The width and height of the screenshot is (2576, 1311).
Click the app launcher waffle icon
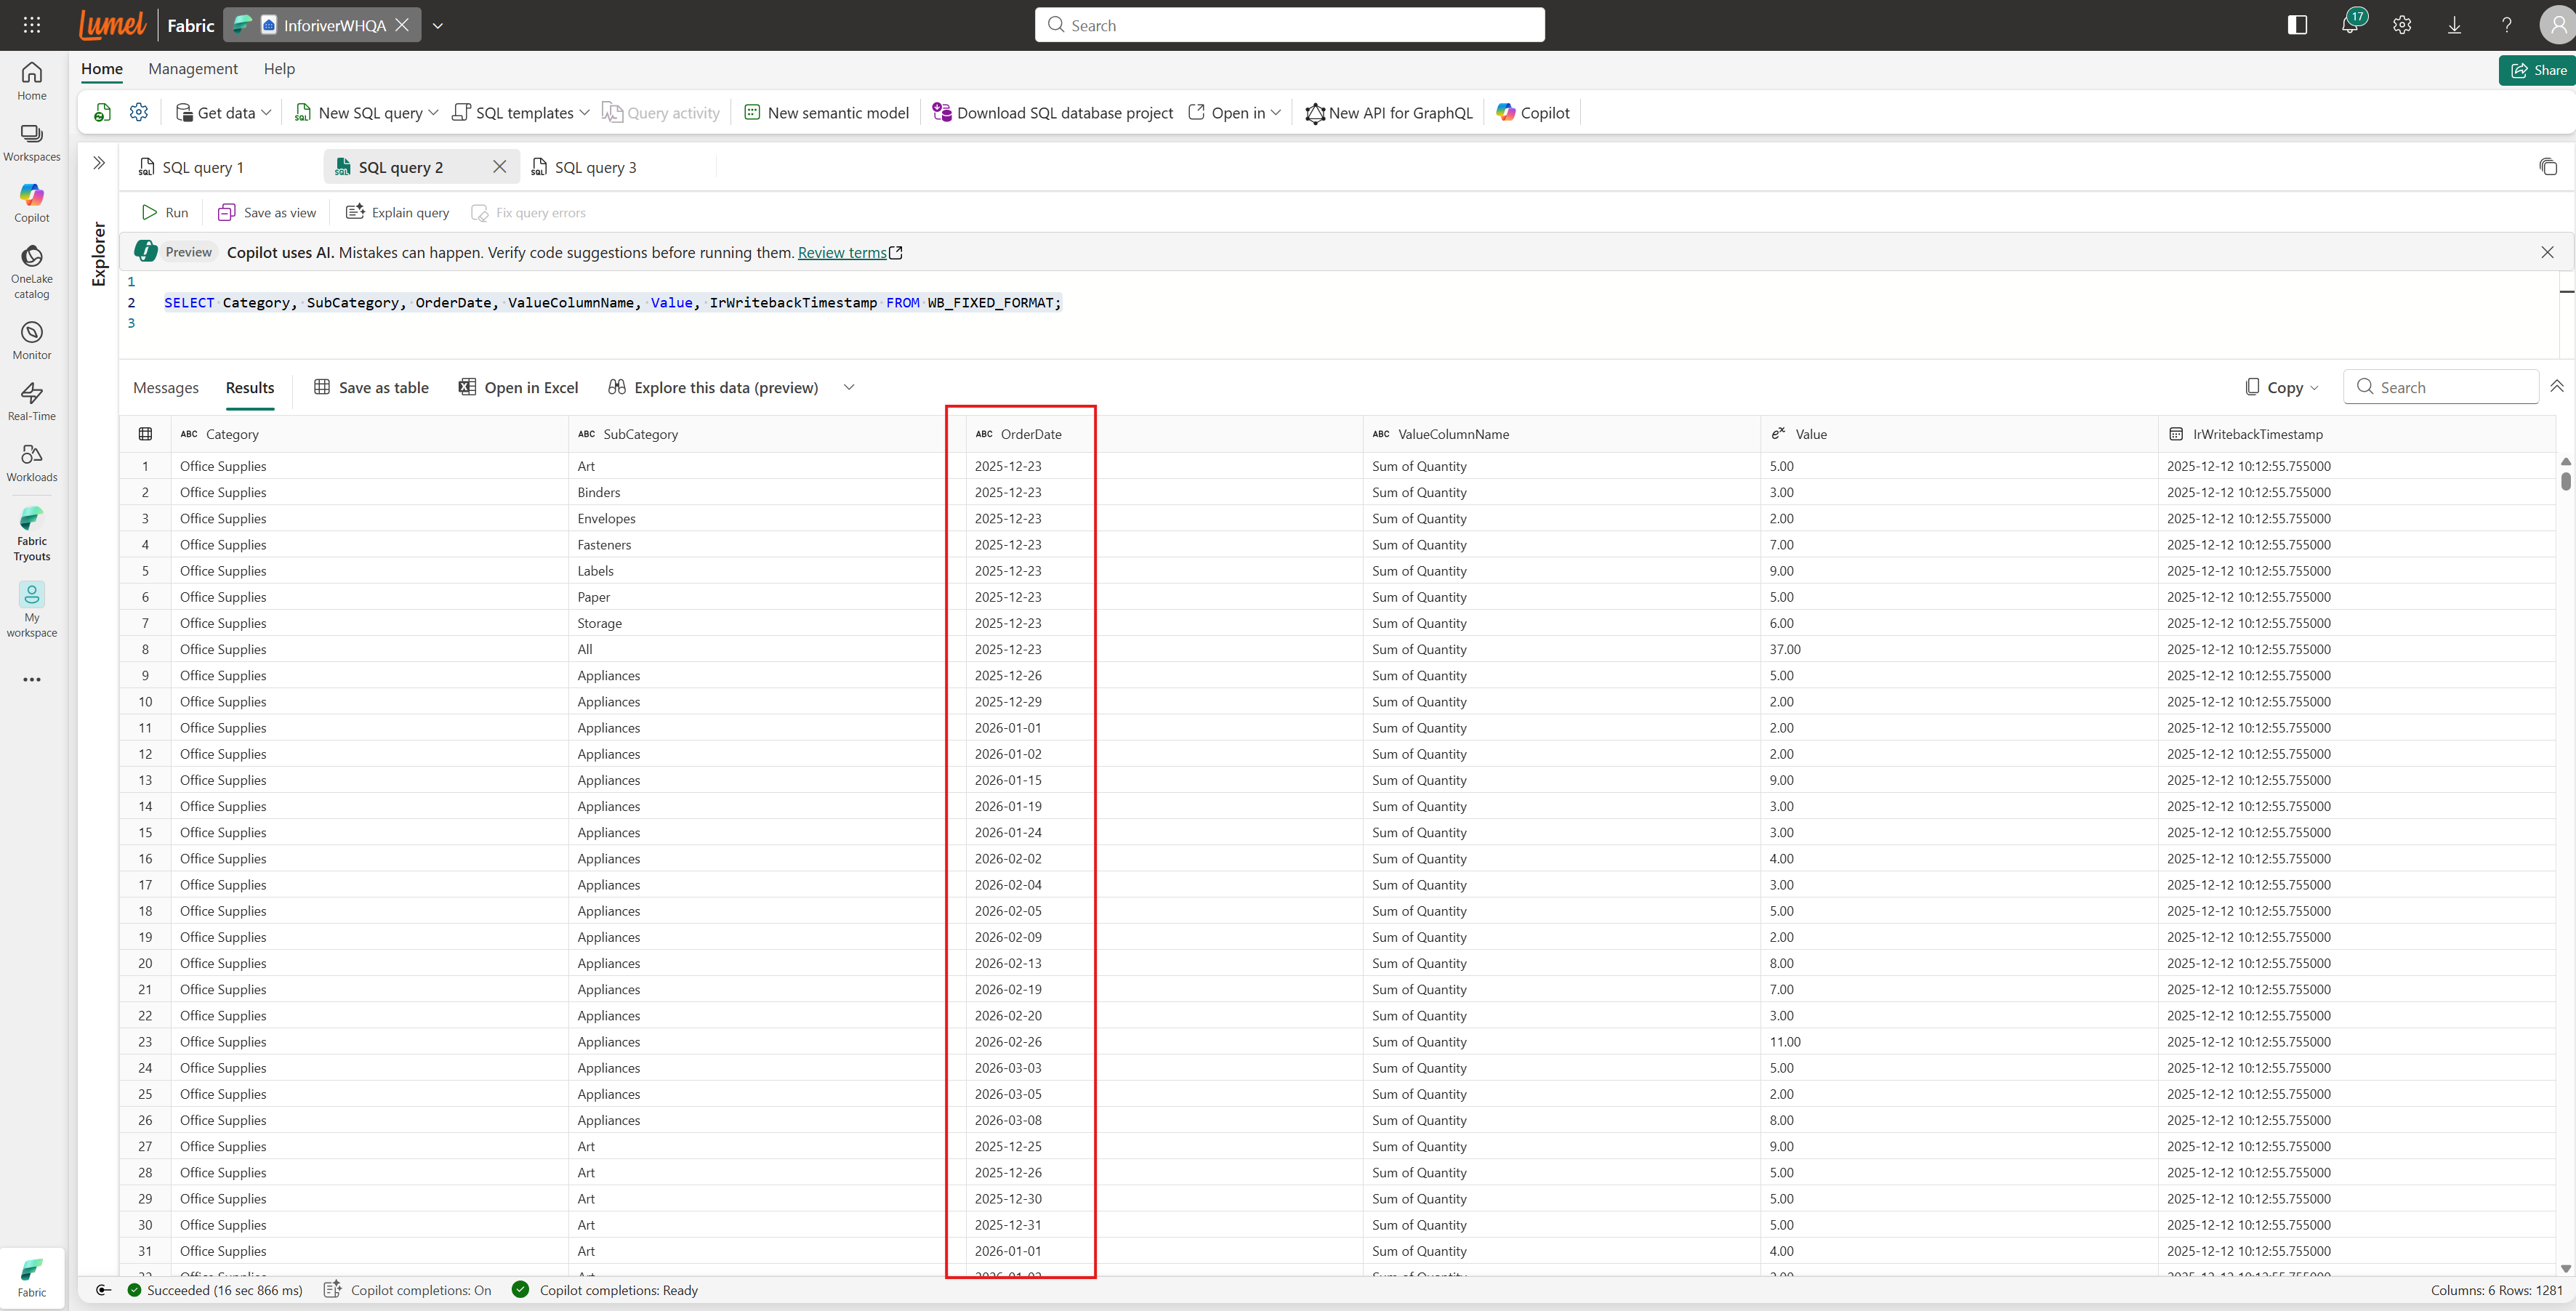point(32,25)
